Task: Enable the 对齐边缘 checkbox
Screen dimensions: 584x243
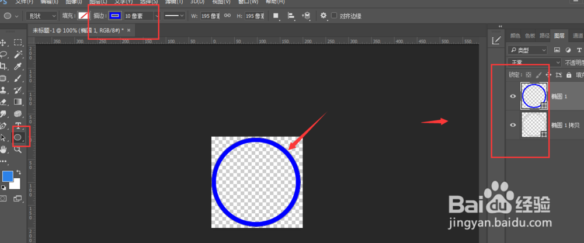Action: (334, 16)
